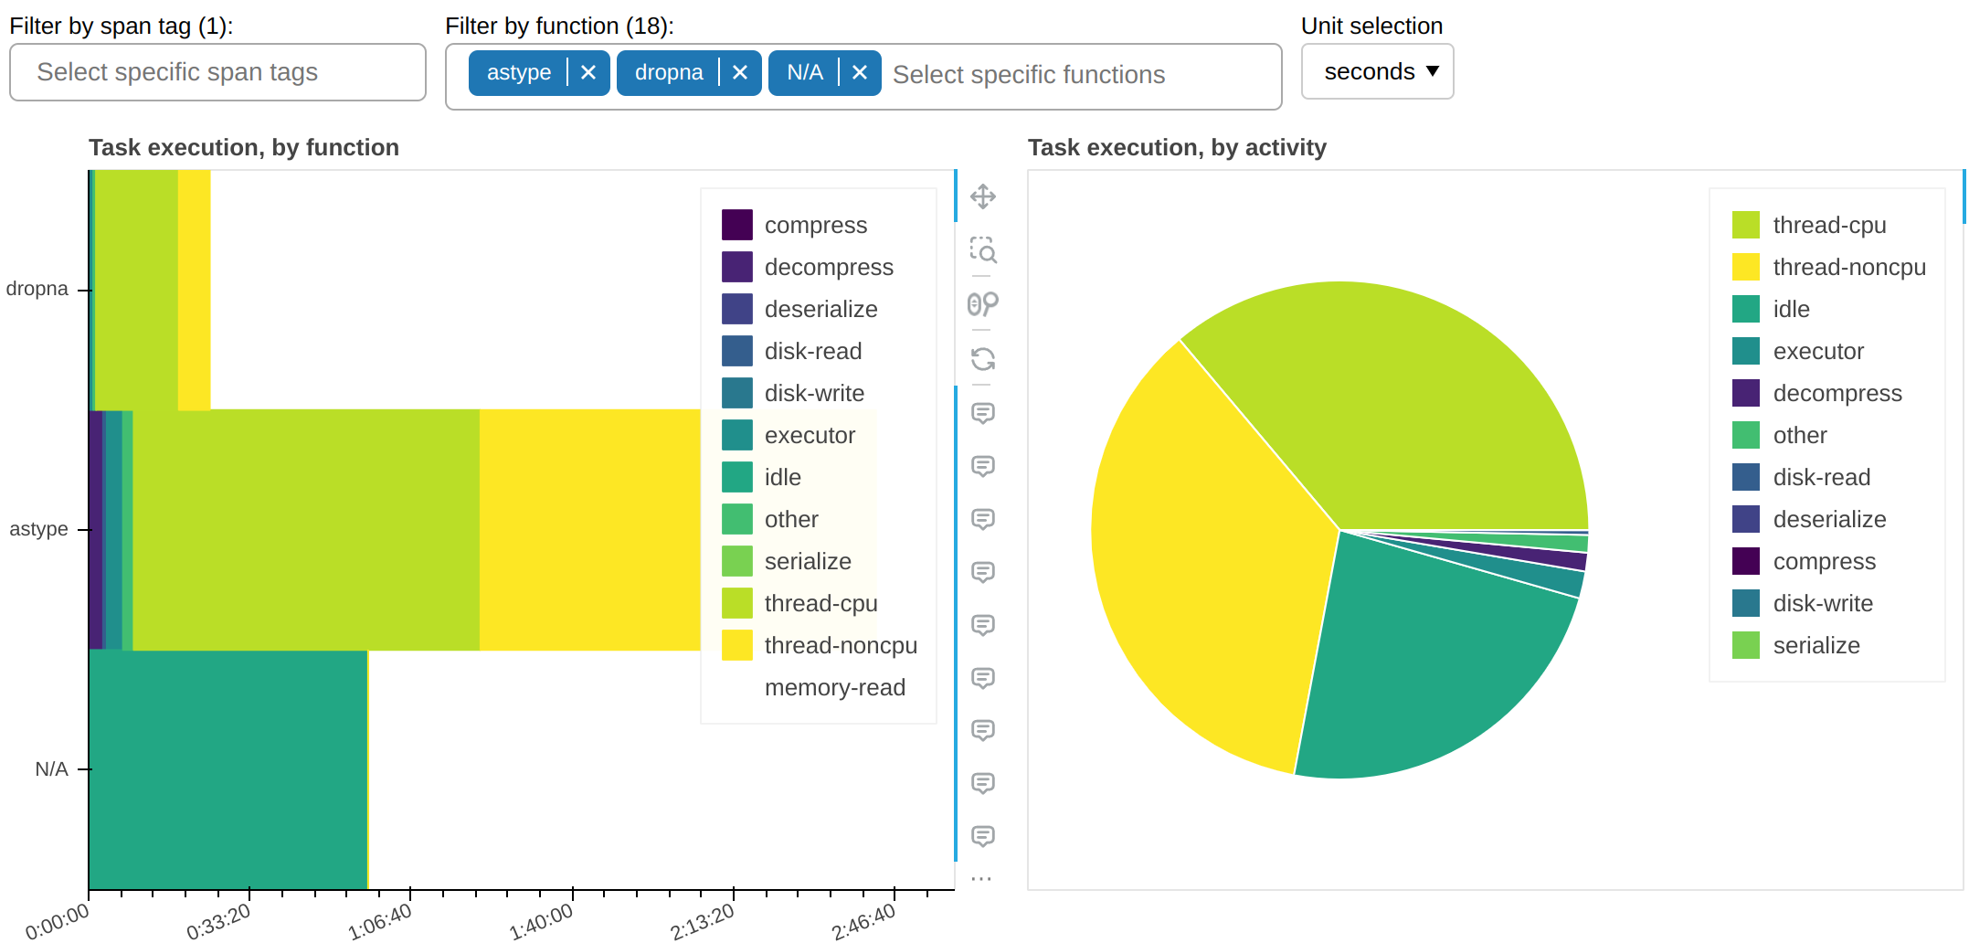Open the span tags selection field
The width and height of the screenshot is (1969, 943).
tap(217, 72)
